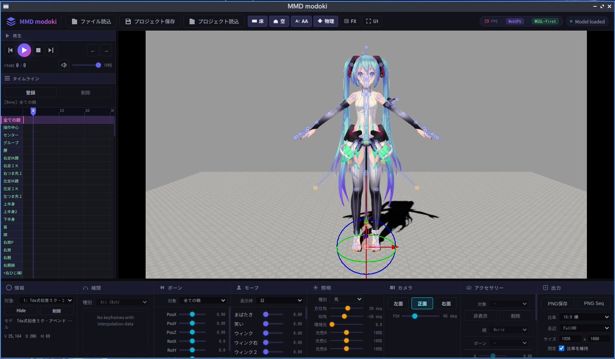Click the タイムライン panel header icon
The width and height of the screenshot is (615, 359).
(x=8, y=79)
